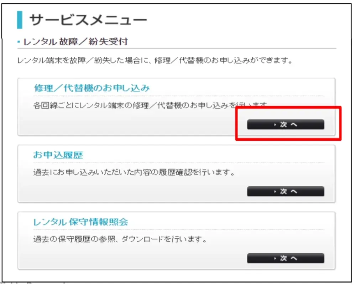Click the サービスメニュー page title
The image size is (356, 285).
(x=88, y=20)
